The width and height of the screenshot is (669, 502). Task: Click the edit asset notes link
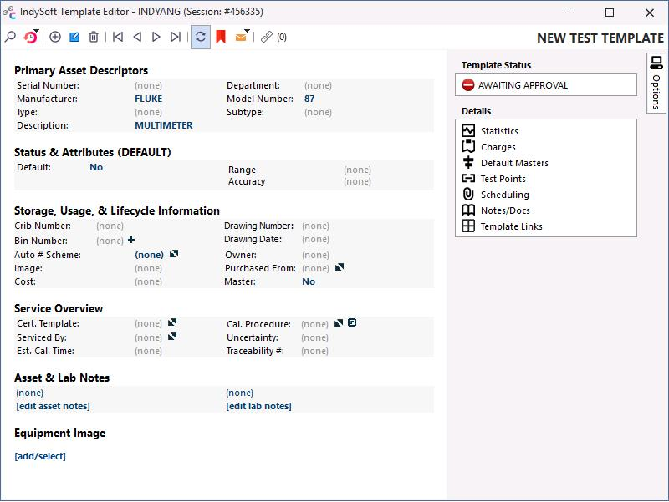[x=53, y=406]
